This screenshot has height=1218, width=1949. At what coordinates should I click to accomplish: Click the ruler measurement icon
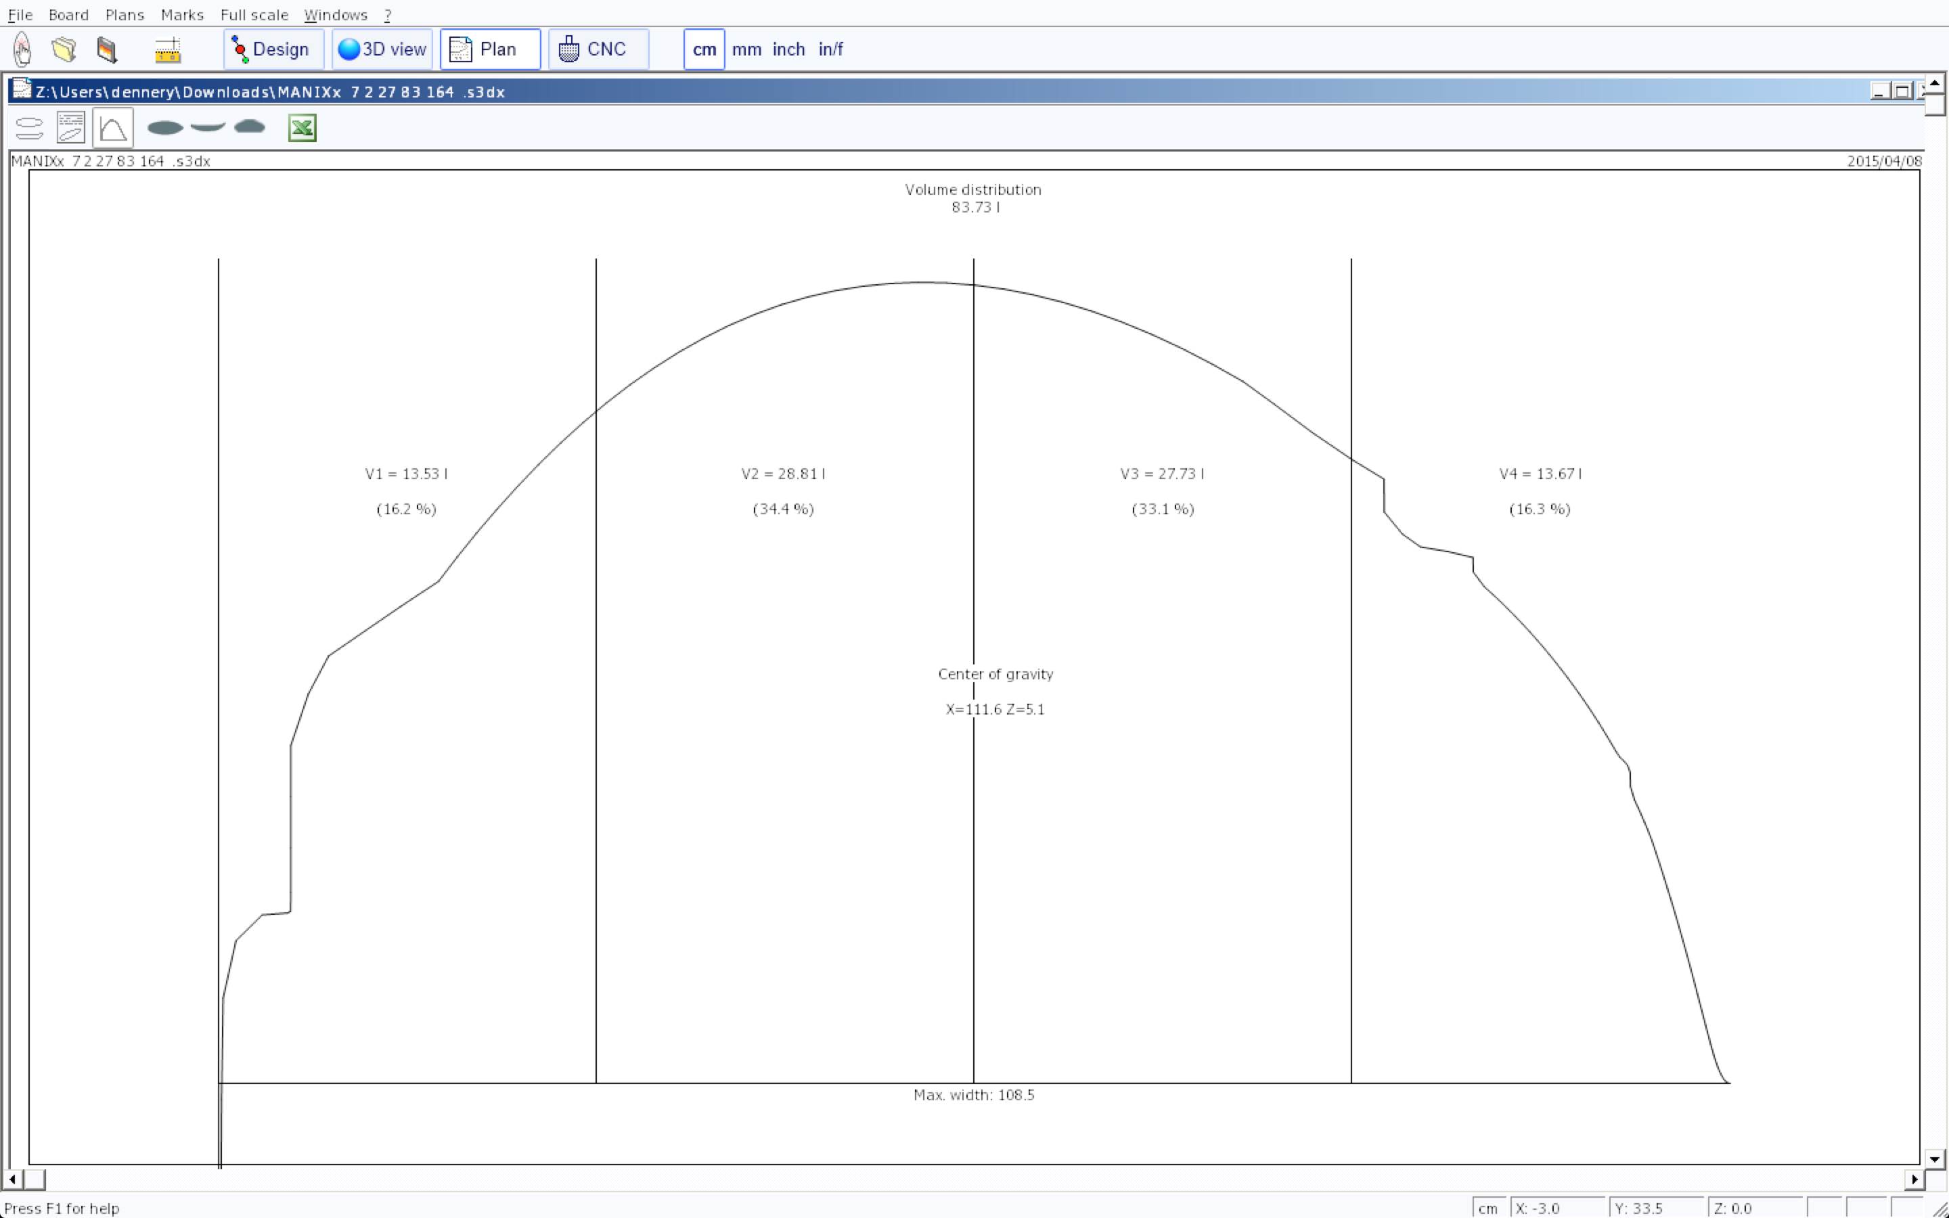coord(168,50)
